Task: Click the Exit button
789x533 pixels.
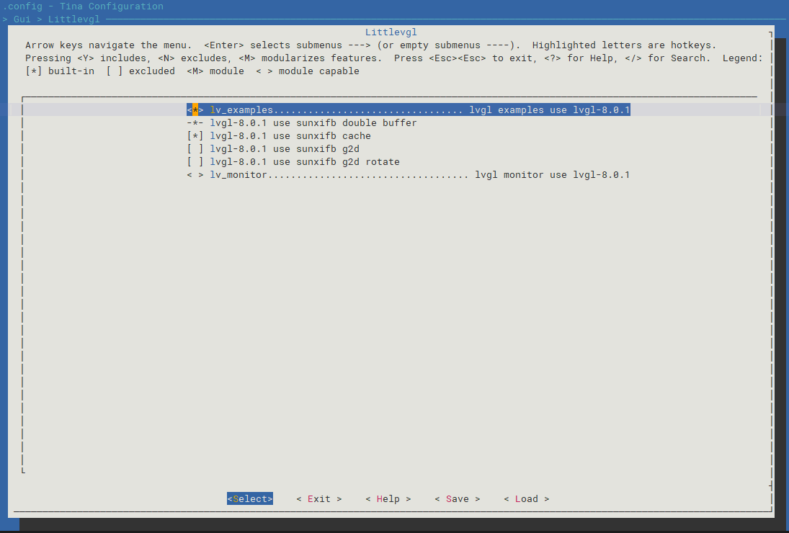Action: (x=318, y=499)
